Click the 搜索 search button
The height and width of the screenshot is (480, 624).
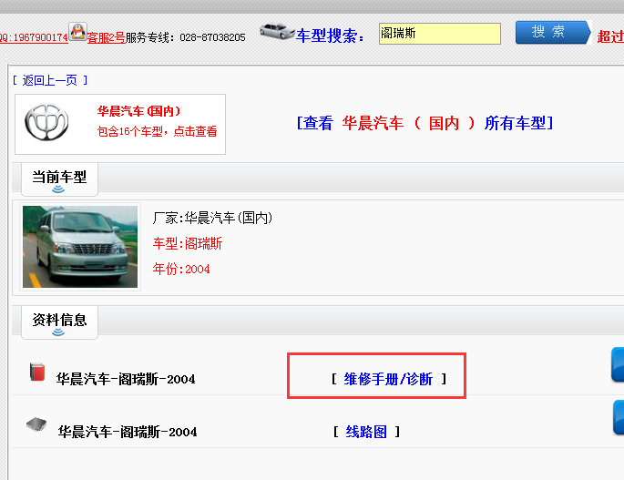pyautogui.click(x=553, y=32)
